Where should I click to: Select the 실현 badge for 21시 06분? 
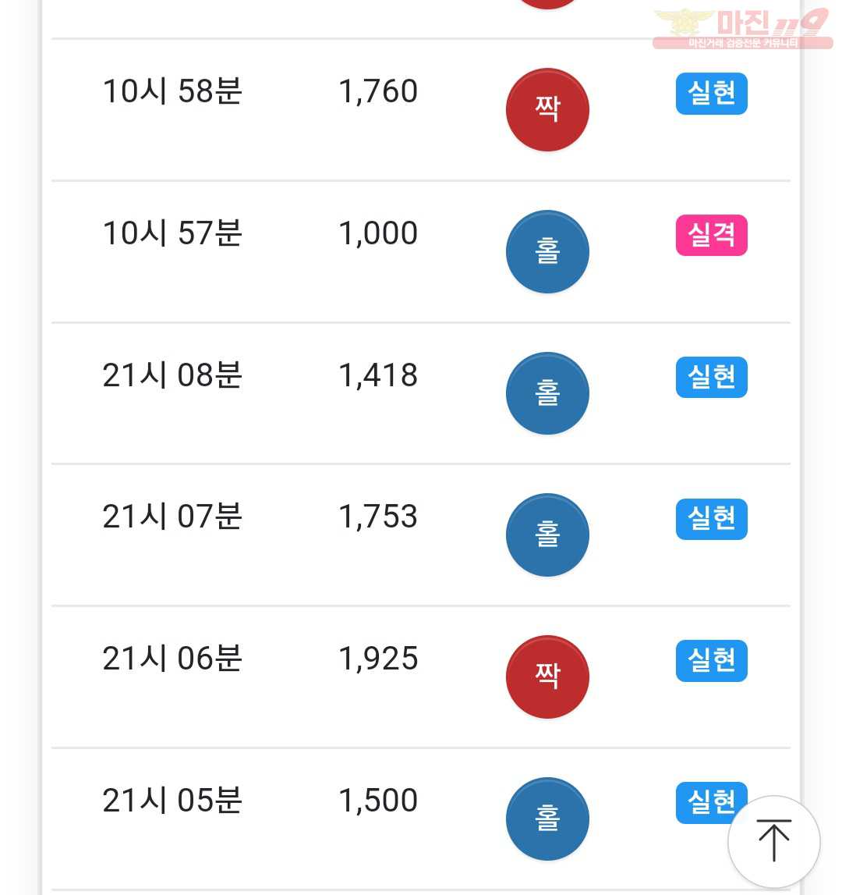[x=711, y=660]
